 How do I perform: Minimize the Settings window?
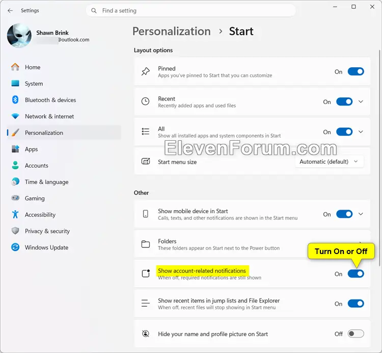(335, 7)
